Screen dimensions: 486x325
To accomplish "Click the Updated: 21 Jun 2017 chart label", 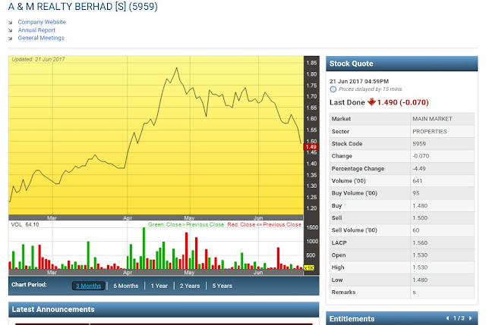I will coord(38,59).
